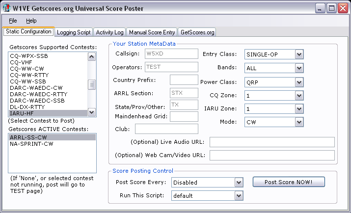Viewport: 351px width, 213px height.
Task: Select DARC-WAEDC-CW contest entry
Action: [x=48, y=88]
